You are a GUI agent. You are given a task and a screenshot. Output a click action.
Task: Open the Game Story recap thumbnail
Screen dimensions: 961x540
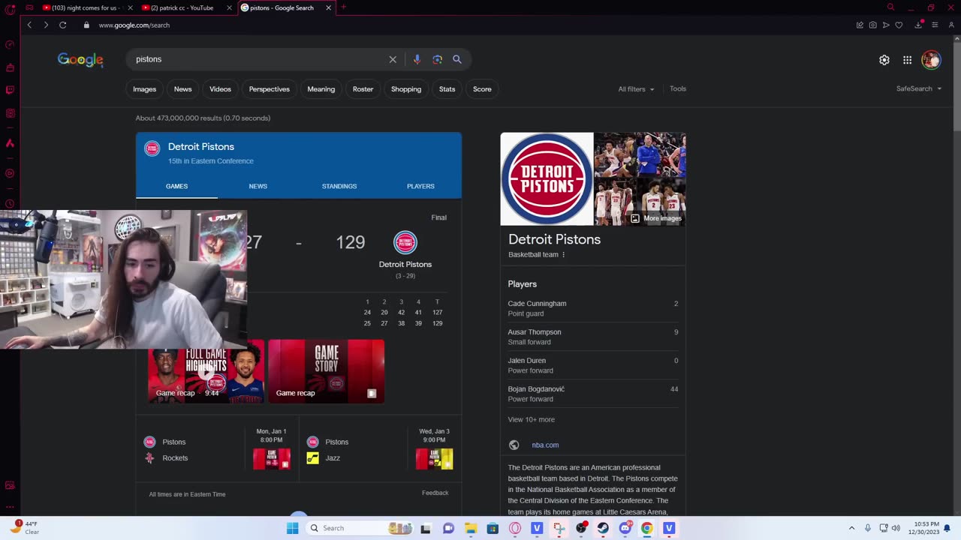(327, 371)
